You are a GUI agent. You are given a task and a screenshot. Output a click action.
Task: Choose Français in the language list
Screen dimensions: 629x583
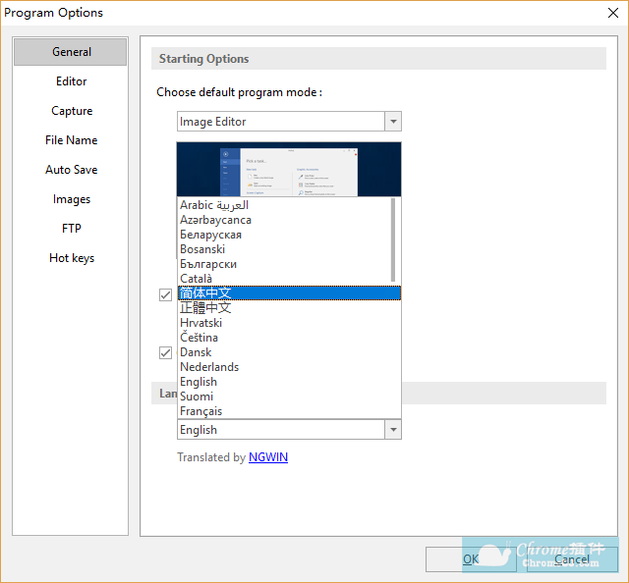click(289, 411)
